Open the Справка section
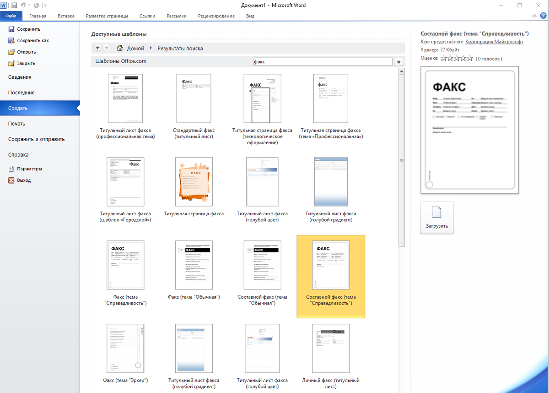The image size is (549, 393). [18, 155]
